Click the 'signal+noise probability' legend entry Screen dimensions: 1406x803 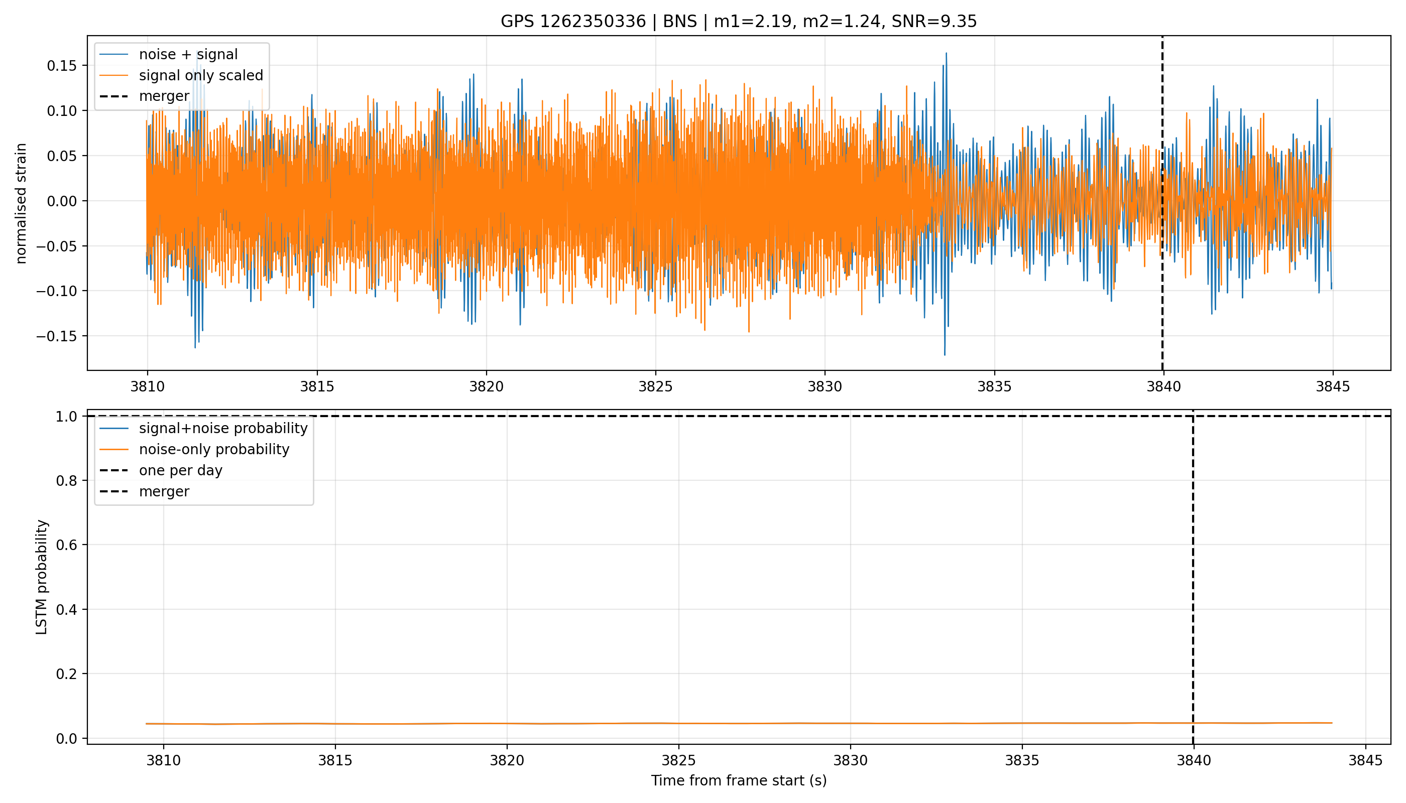(x=203, y=429)
